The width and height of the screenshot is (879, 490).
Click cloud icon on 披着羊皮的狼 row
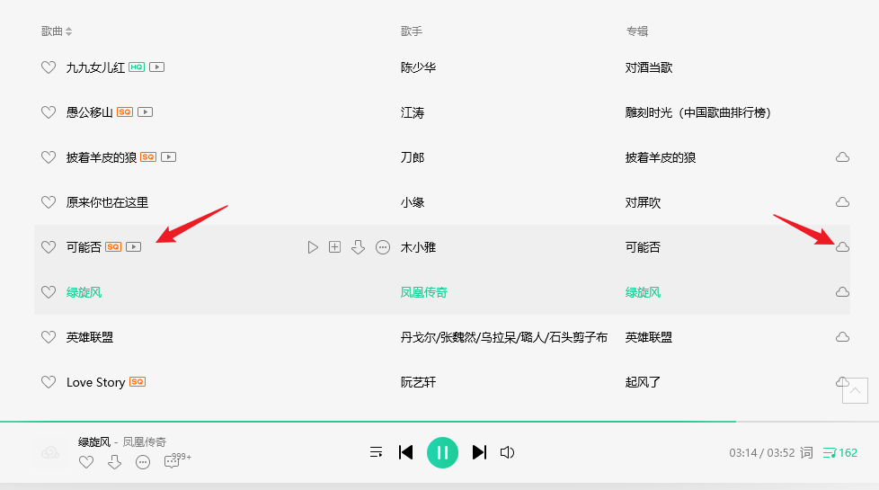point(842,157)
